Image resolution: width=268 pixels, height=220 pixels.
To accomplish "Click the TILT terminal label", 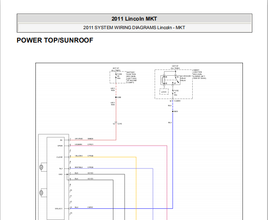I will point(61,169).
